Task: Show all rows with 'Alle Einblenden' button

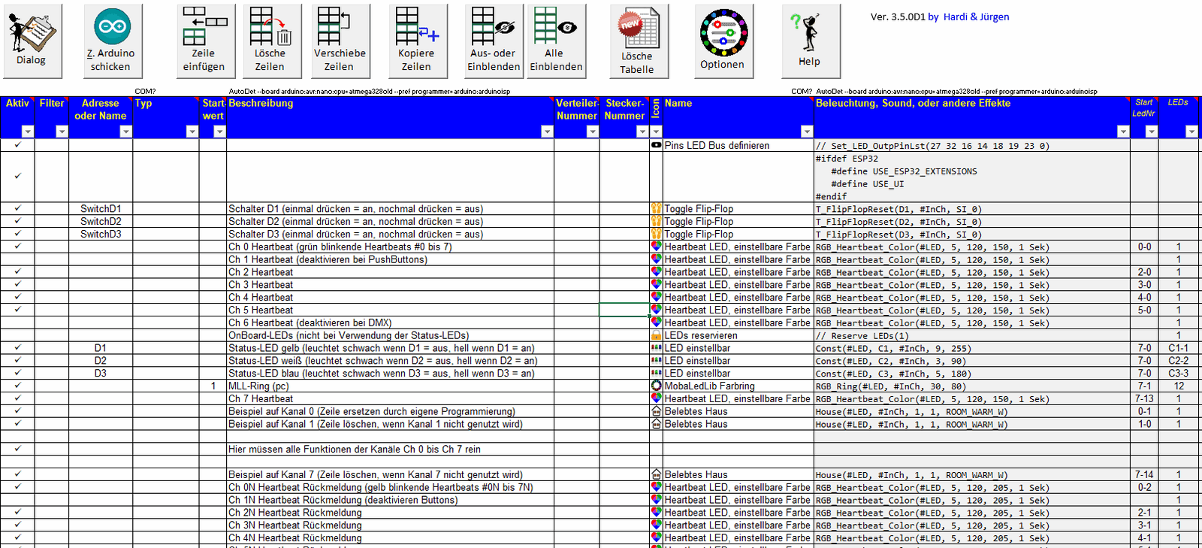Action: pos(556,41)
